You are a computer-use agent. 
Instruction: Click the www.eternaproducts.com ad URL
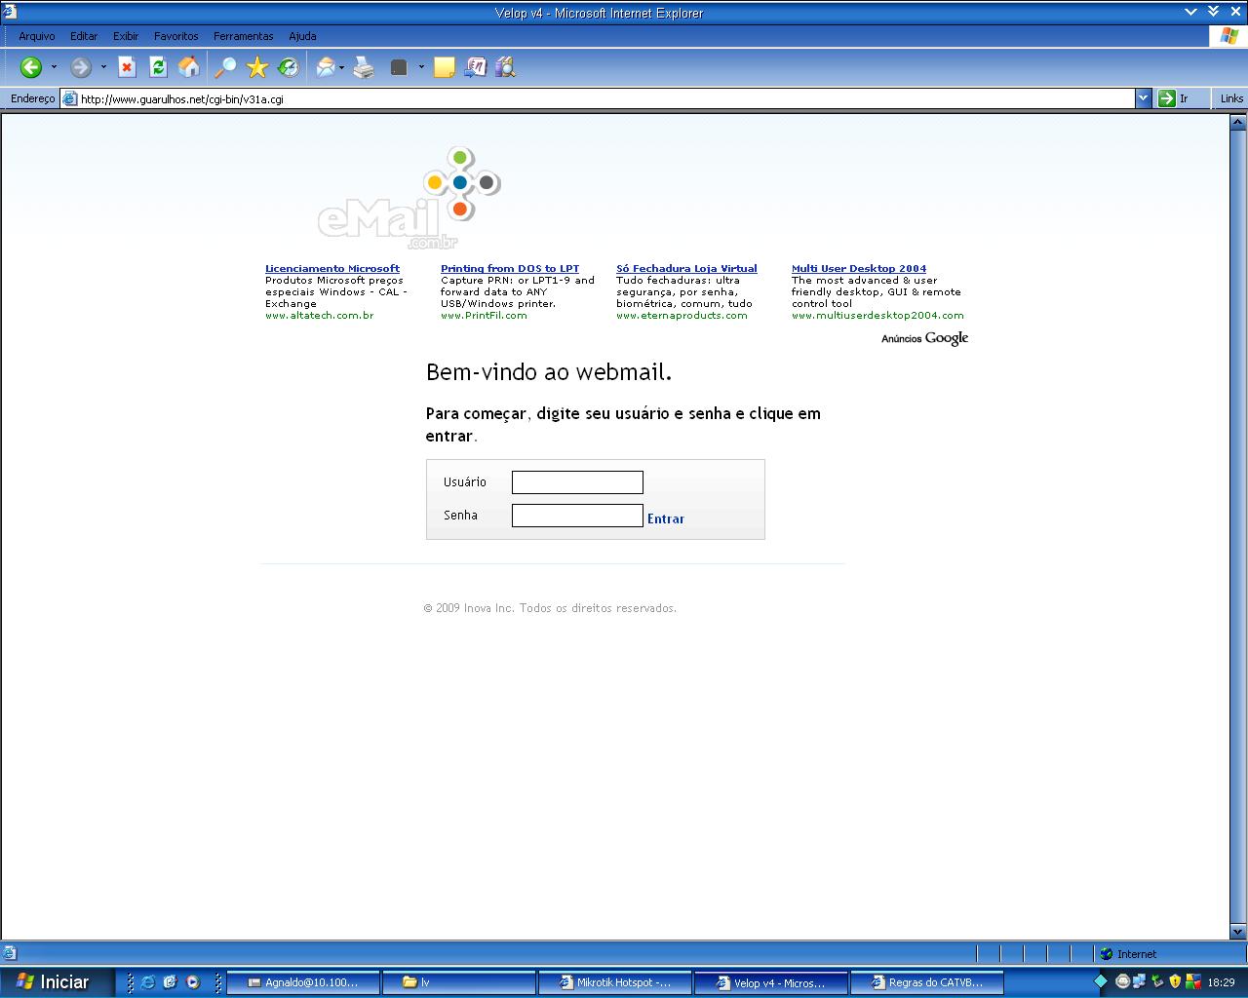(x=682, y=315)
